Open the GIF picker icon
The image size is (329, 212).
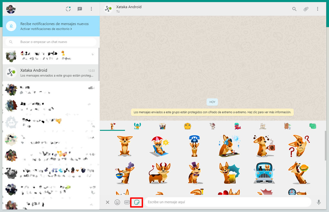click(x=126, y=202)
